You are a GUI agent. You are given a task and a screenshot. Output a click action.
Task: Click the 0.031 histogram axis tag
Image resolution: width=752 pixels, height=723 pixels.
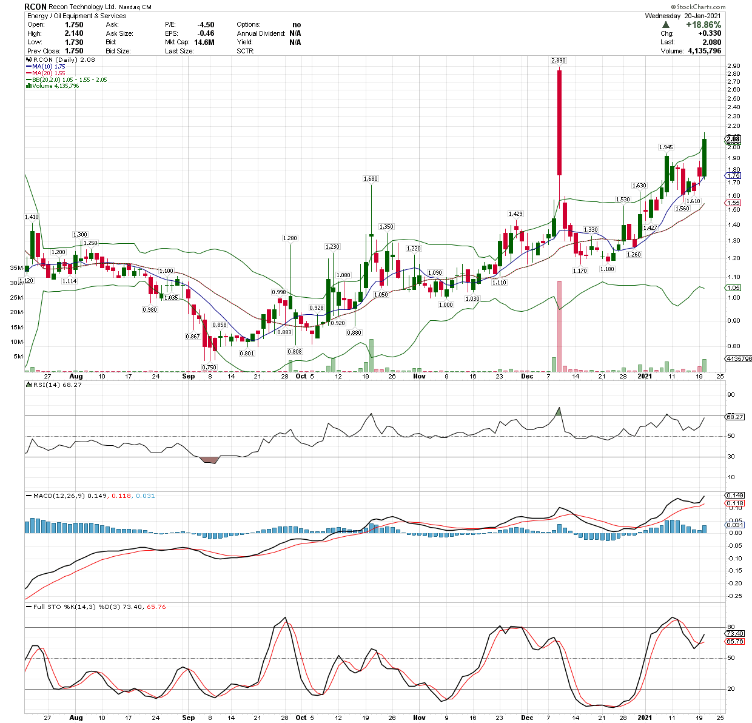click(734, 525)
